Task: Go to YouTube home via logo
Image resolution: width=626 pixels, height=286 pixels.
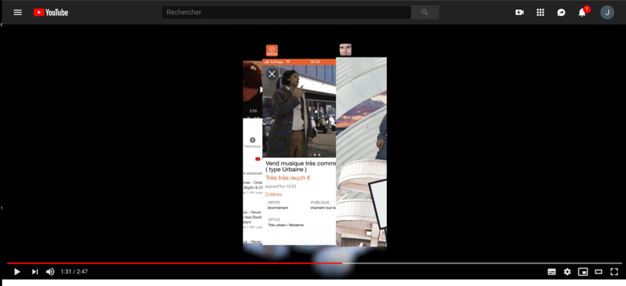Action: [51, 12]
